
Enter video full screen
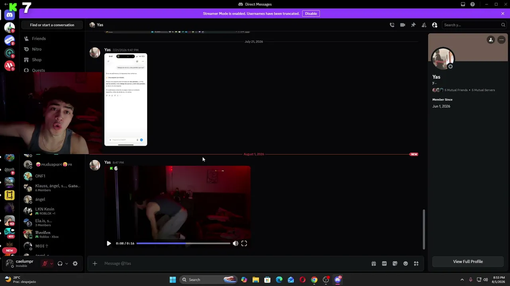pyautogui.click(x=244, y=243)
